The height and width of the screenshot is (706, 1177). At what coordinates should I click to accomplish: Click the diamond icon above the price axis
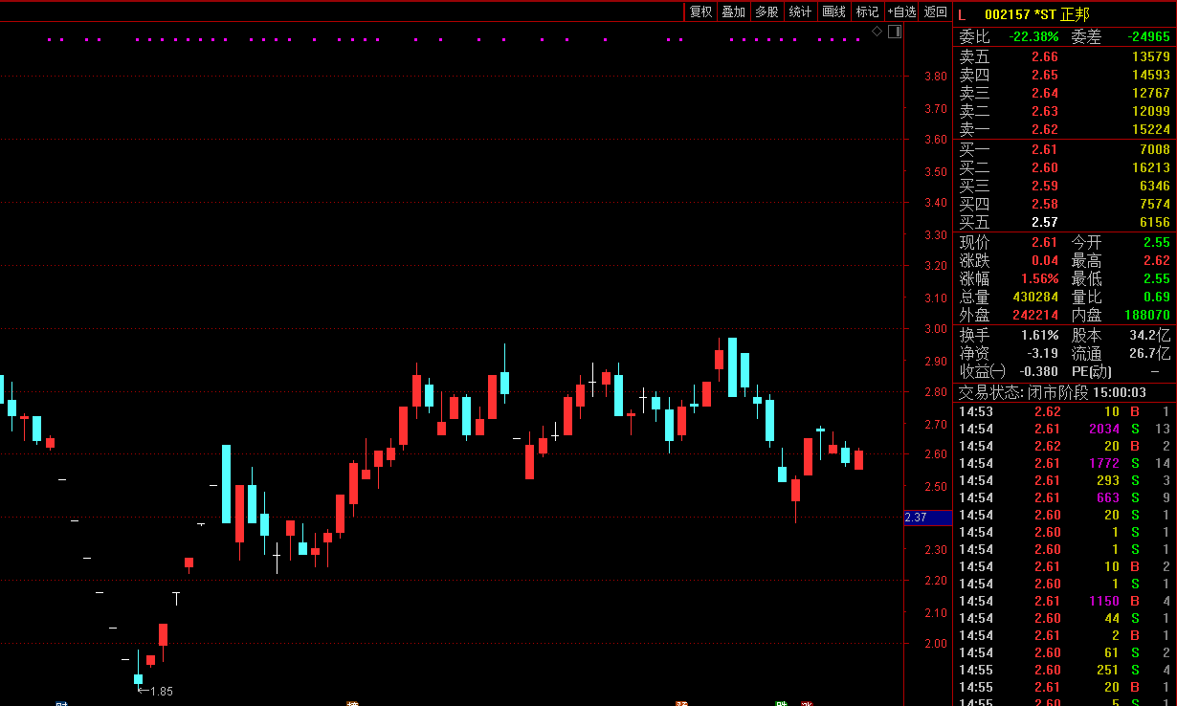pos(877,32)
